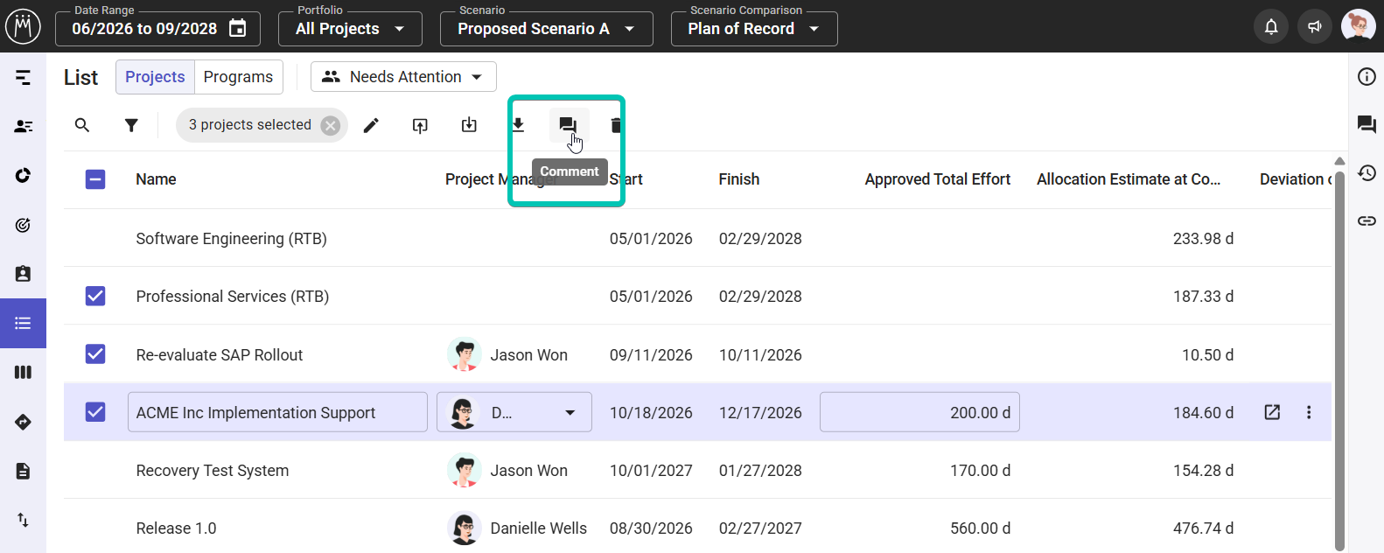Viewport: 1384px width, 553px height.
Task: Collapse the left sidebar menu icon
Action: 24,78
